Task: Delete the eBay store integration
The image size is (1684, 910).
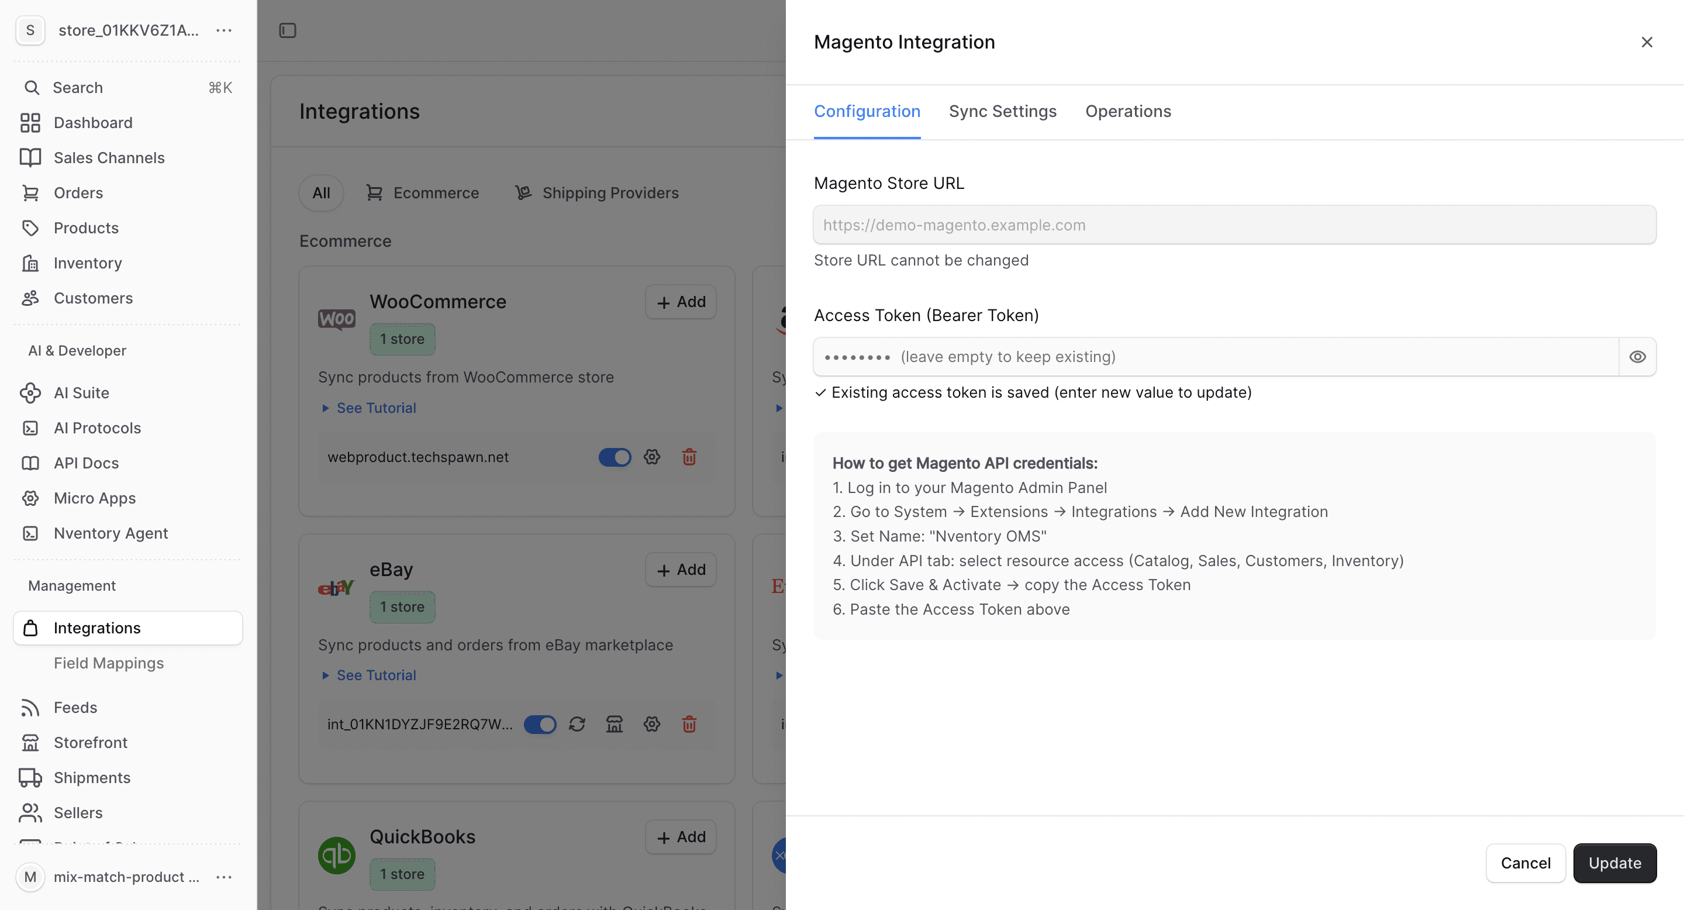Action: pos(689,725)
